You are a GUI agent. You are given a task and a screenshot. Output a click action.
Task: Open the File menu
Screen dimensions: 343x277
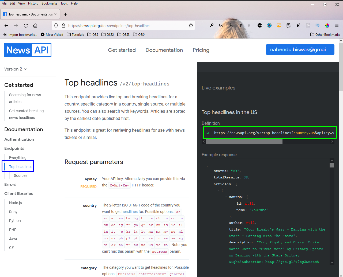4,3
